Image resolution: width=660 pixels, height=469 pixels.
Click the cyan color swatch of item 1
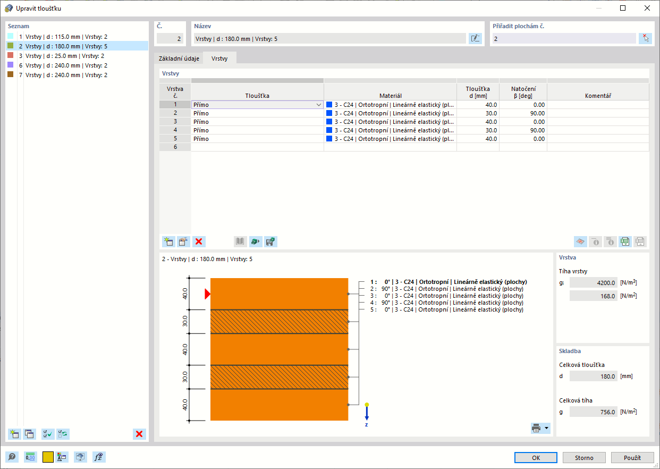click(11, 37)
